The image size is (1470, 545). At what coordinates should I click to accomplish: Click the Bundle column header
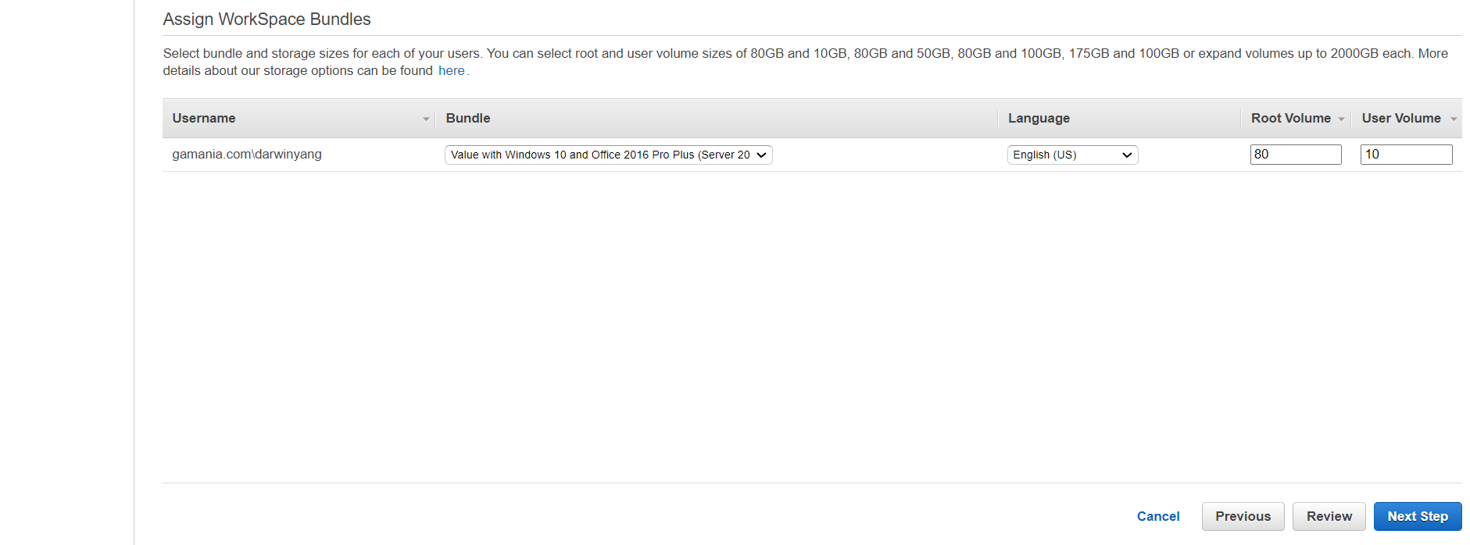[x=468, y=119]
